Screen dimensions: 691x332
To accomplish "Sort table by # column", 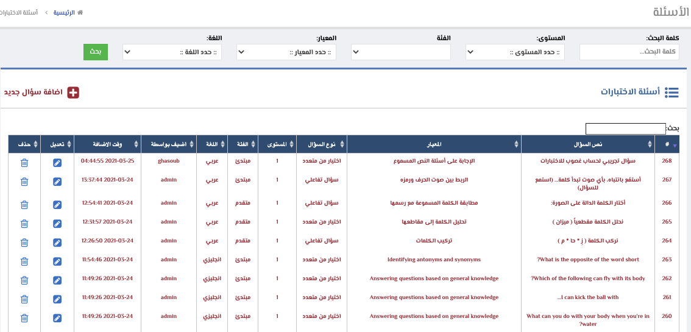I will pos(667,144).
